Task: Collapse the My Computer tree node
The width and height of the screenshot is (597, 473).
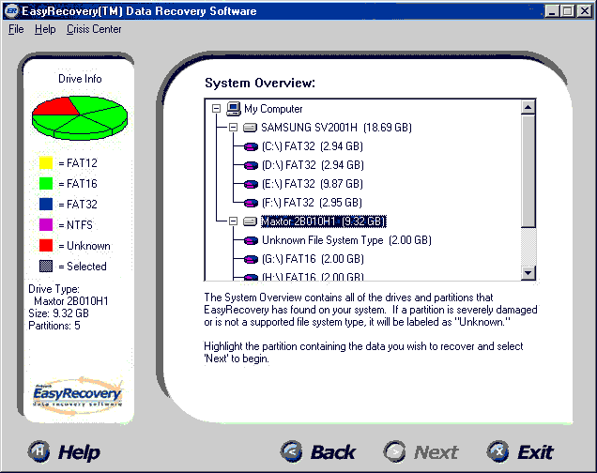Action: pos(216,109)
